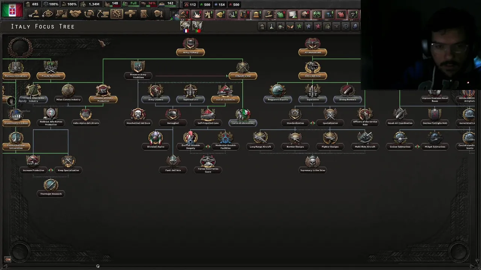Toggle the green star army focus filter
The width and height of the screenshot is (481, 270).
pos(299,26)
